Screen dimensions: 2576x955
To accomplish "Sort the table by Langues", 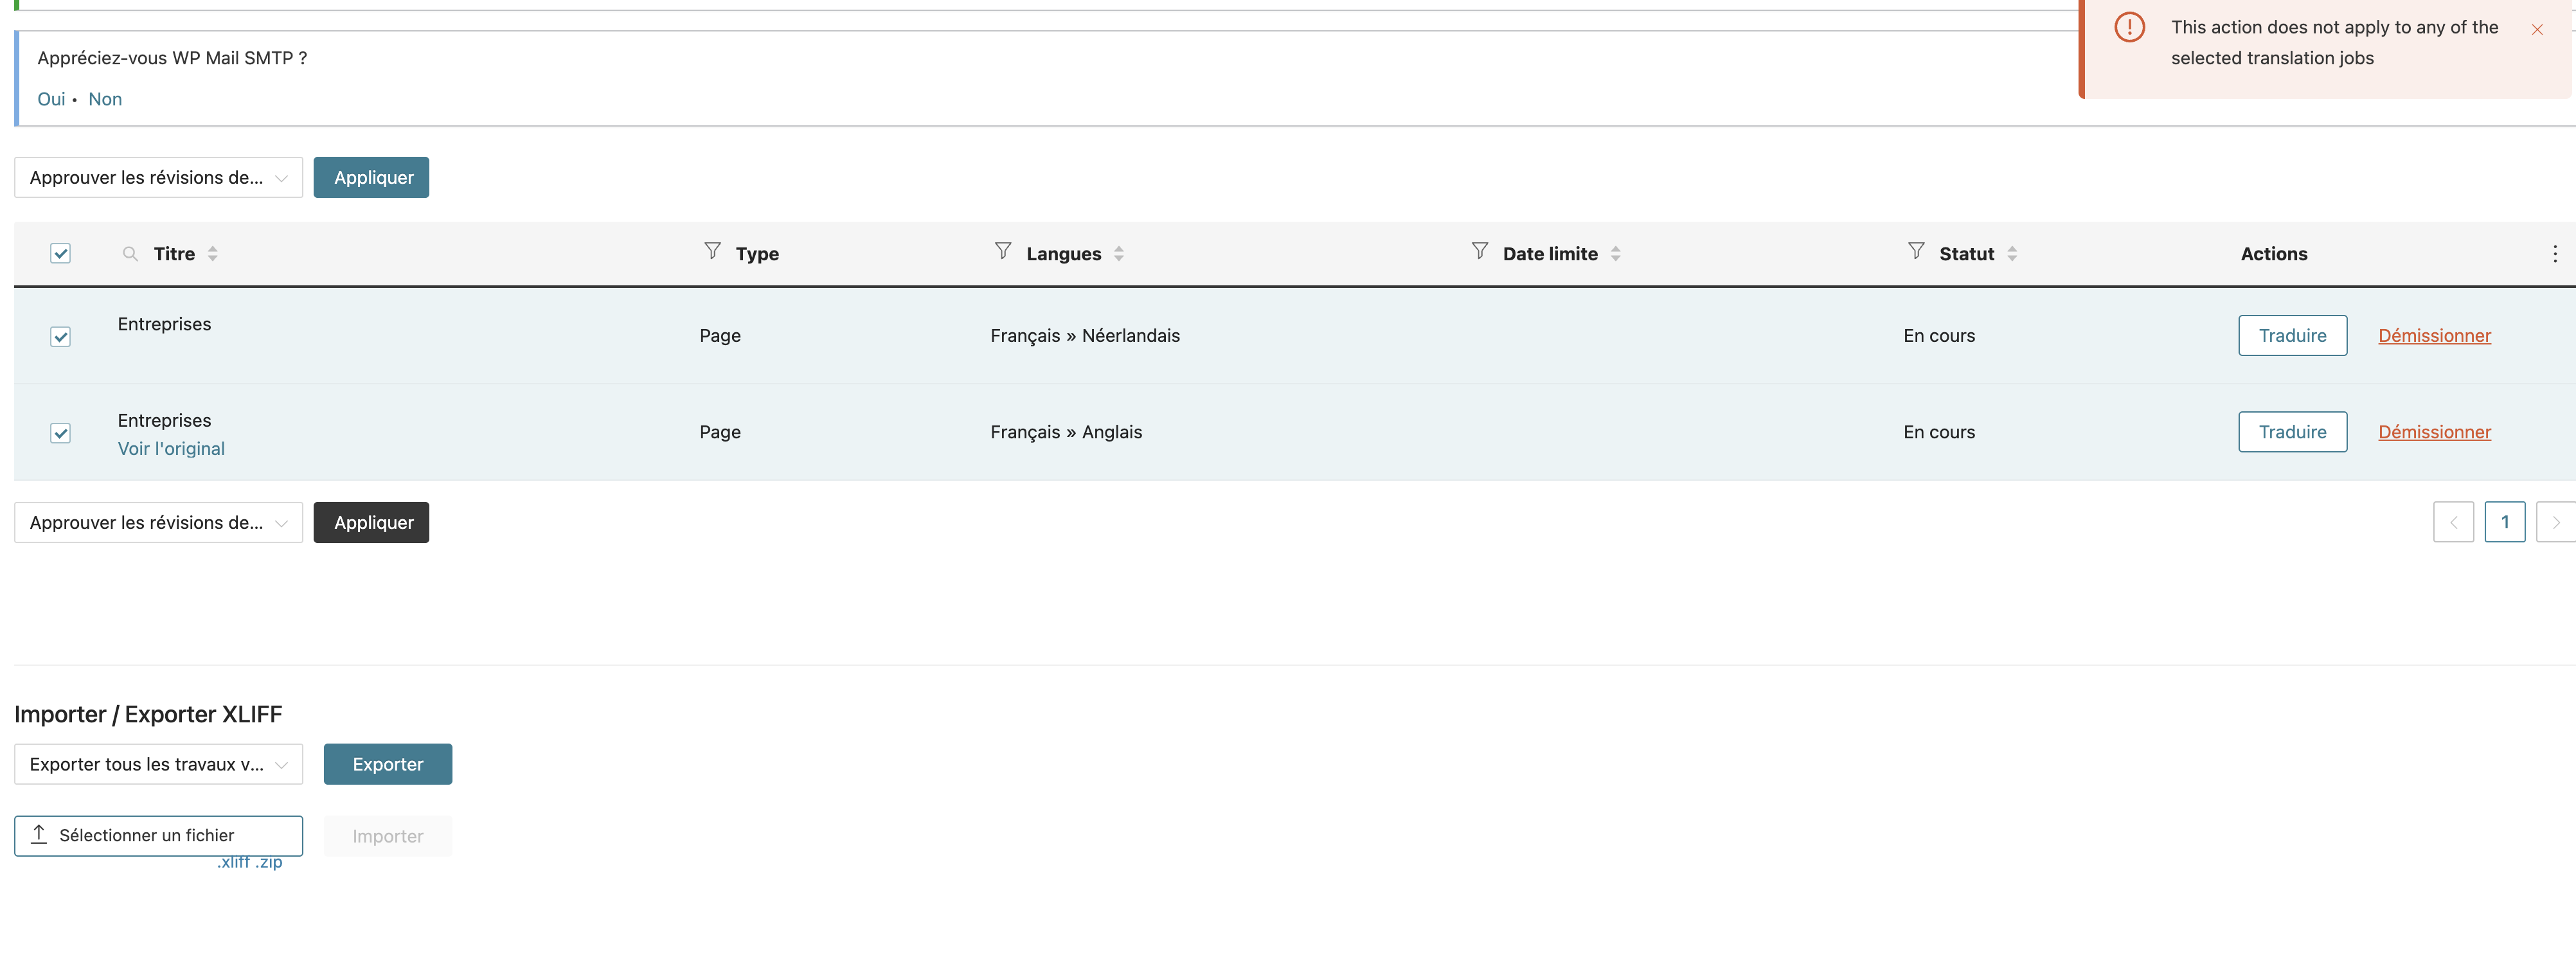I will [x=1118, y=254].
